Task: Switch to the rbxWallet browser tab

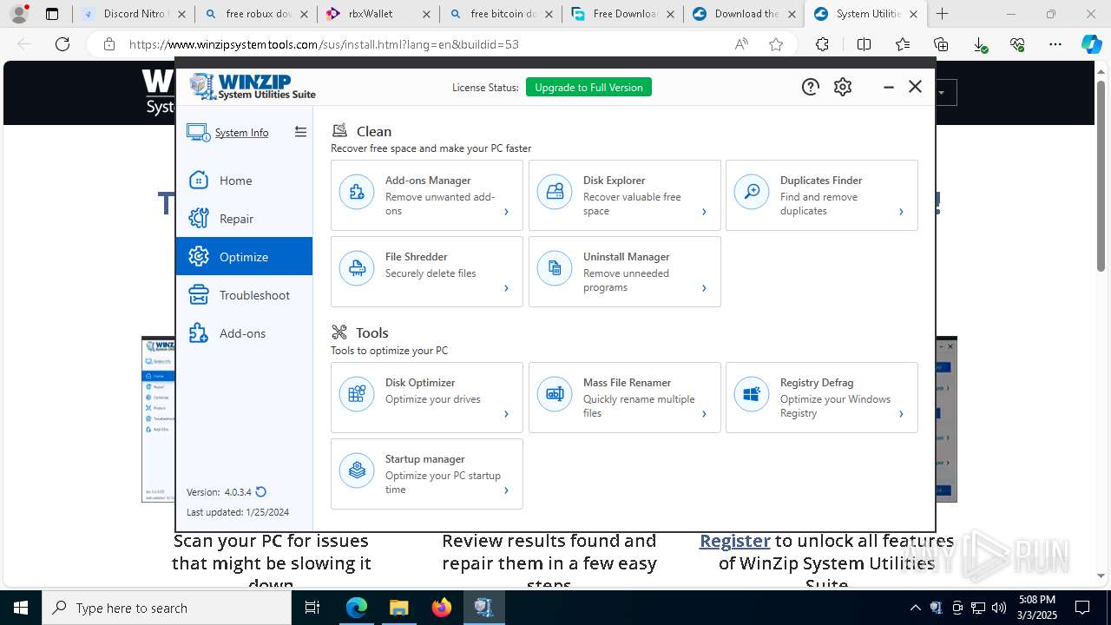Action: point(378,14)
